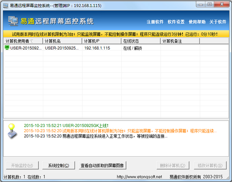Open 软件设置 menu
The height and width of the screenshot is (182, 232).
pos(176,22)
